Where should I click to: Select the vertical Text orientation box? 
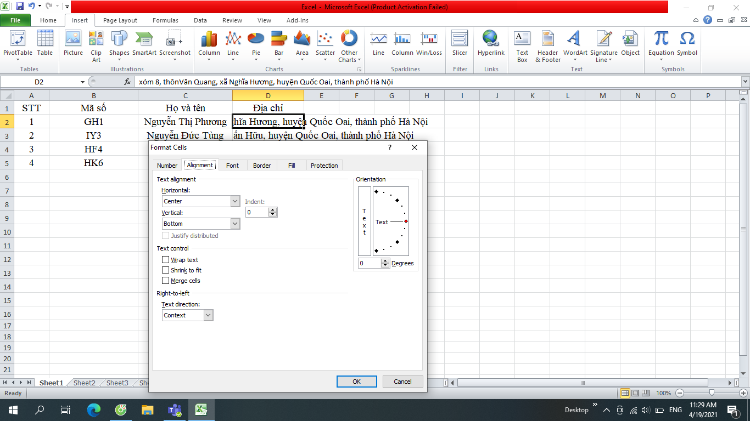click(364, 221)
